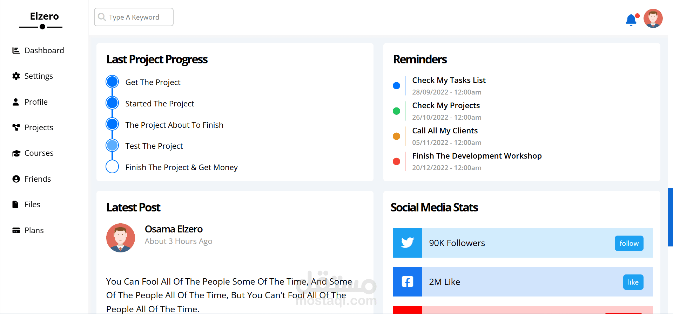Open the Friends menu item
Image resolution: width=673 pixels, height=314 pixels.
38,179
